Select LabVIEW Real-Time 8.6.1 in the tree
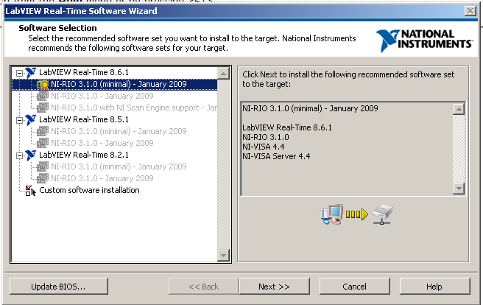Viewport: 483px width, 305px height. click(x=84, y=72)
